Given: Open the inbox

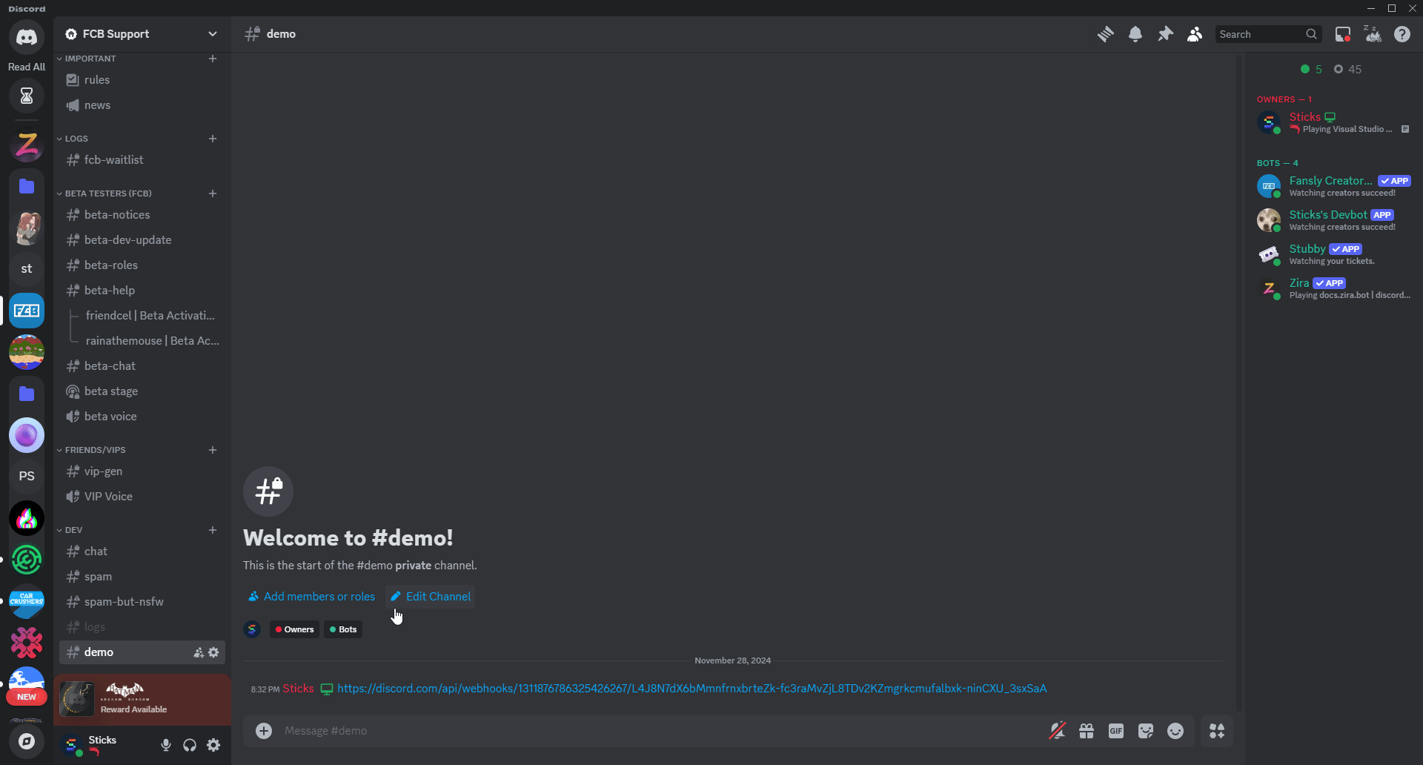Looking at the screenshot, I should (1343, 34).
